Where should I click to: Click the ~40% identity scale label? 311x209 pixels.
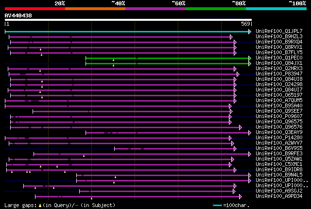pos(119,3)
